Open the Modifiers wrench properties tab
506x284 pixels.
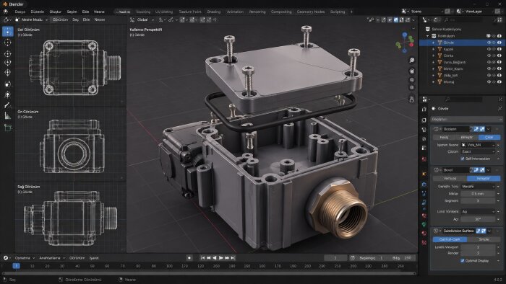click(x=424, y=185)
